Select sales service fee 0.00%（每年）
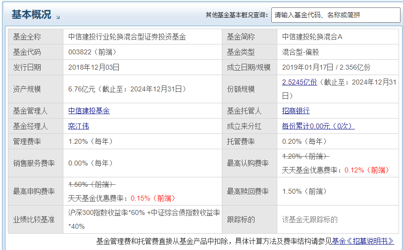The image size is (403, 250). (x=91, y=163)
